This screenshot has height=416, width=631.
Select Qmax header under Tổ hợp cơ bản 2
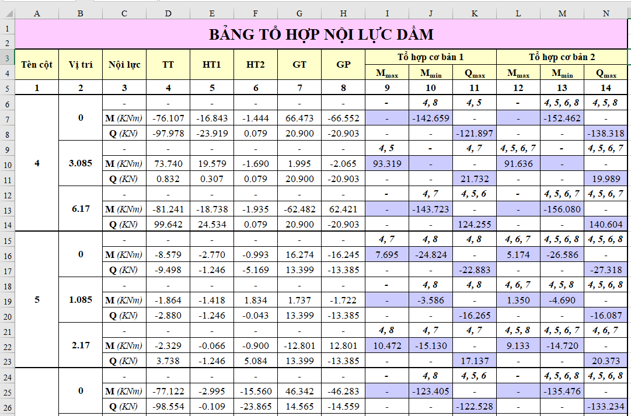click(606, 72)
